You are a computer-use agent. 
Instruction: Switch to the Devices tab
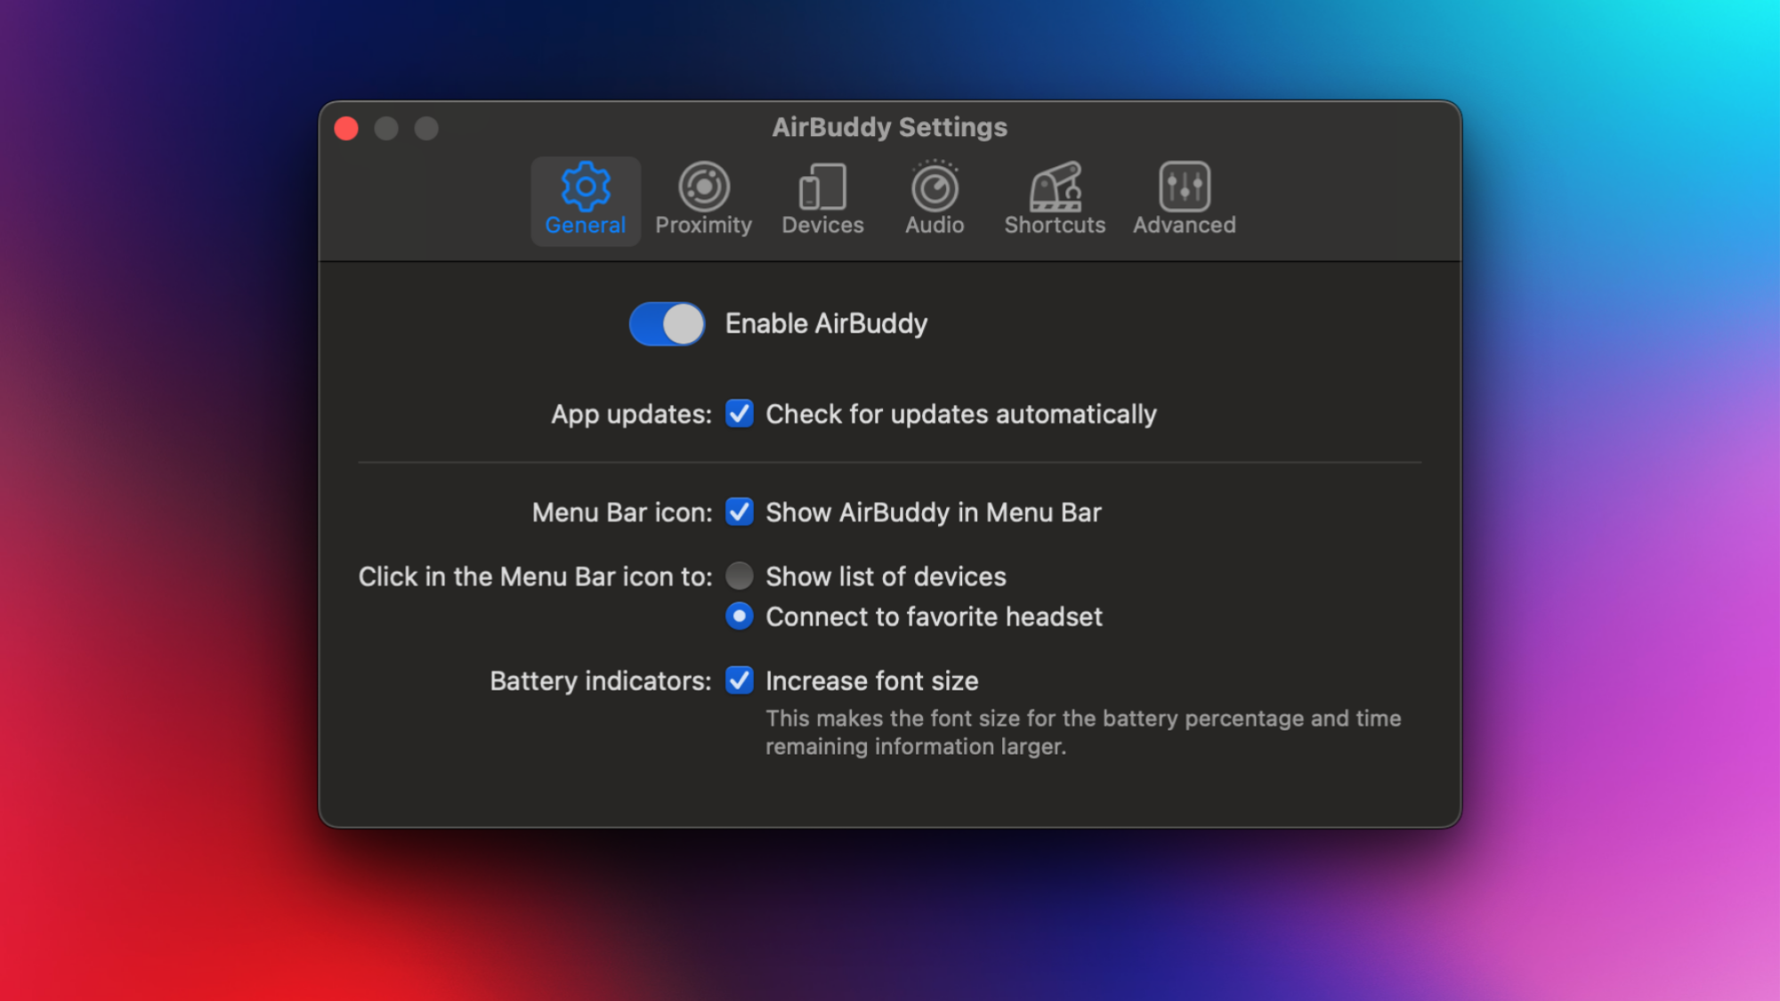[x=822, y=199]
